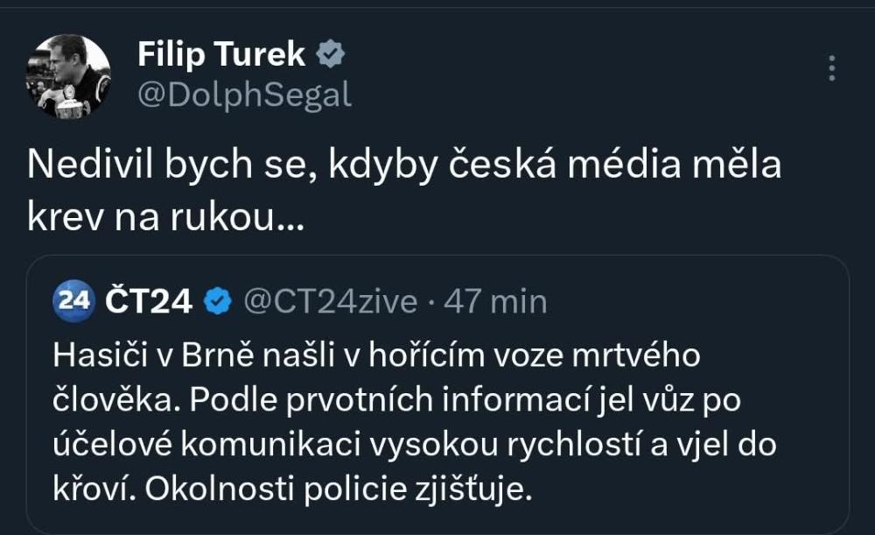The width and height of the screenshot is (875, 535).
Task: Open Filip Turek's profile picture
Action: point(68,76)
